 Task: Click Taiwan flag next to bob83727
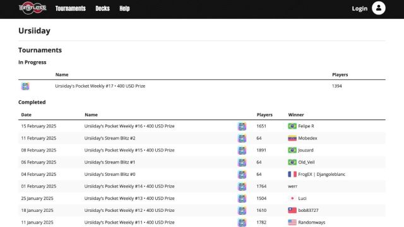pos(292,211)
